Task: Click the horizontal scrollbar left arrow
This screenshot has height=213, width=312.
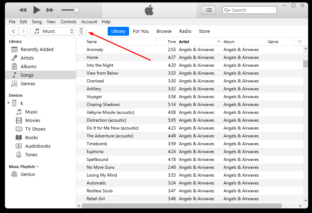Action: 79,206
